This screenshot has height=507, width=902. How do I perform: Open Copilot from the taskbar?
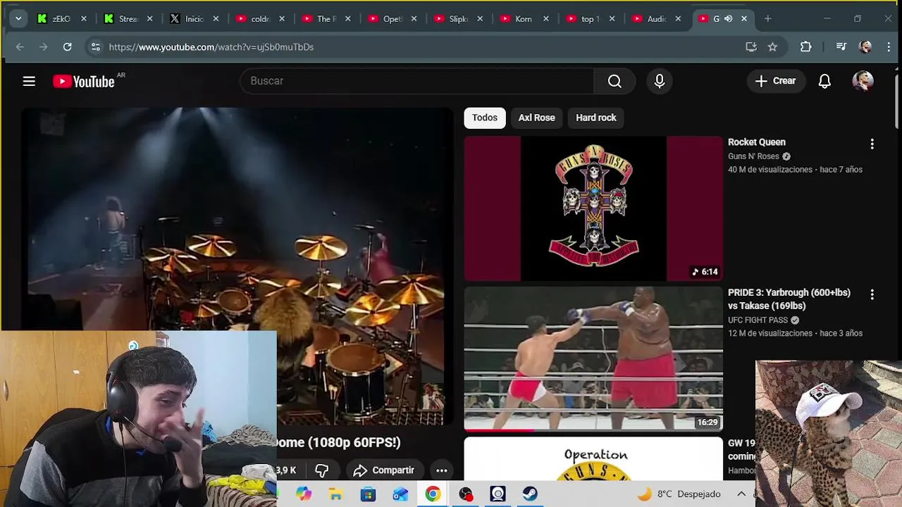click(303, 494)
